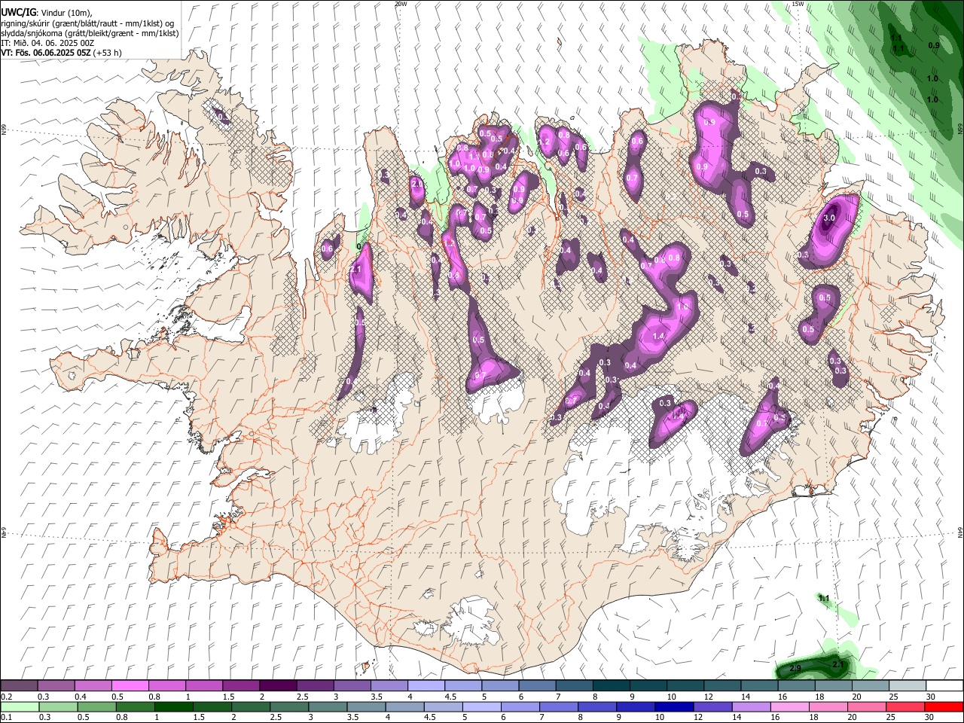Click the purple "2.1" value in the west
Image resolution: width=964 pixels, height=723 pixels.
[357, 269]
